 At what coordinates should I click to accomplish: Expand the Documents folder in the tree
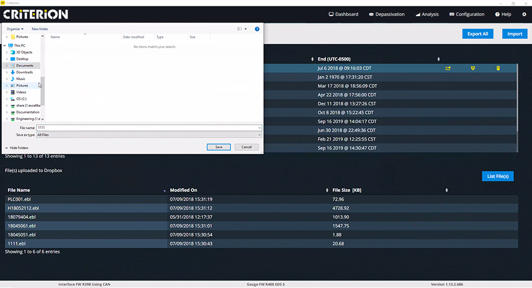click(6, 66)
